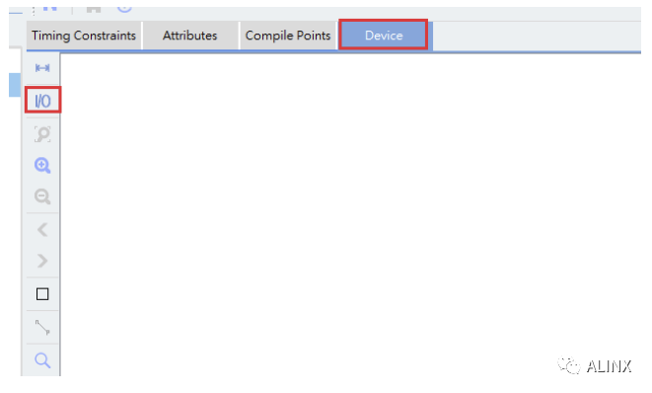
Task: Switch to the Attributes tab
Action: point(190,36)
